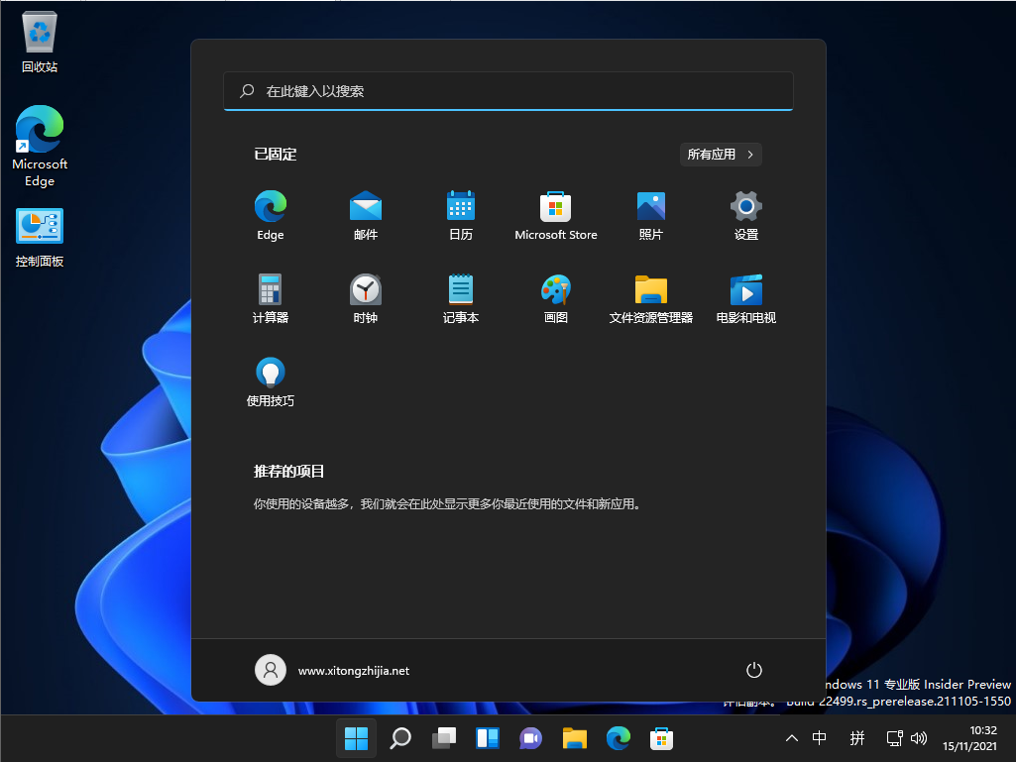The image size is (1016, 762).
Task: Open the 计算器 (Calculator) app
Action: point(271,298)
